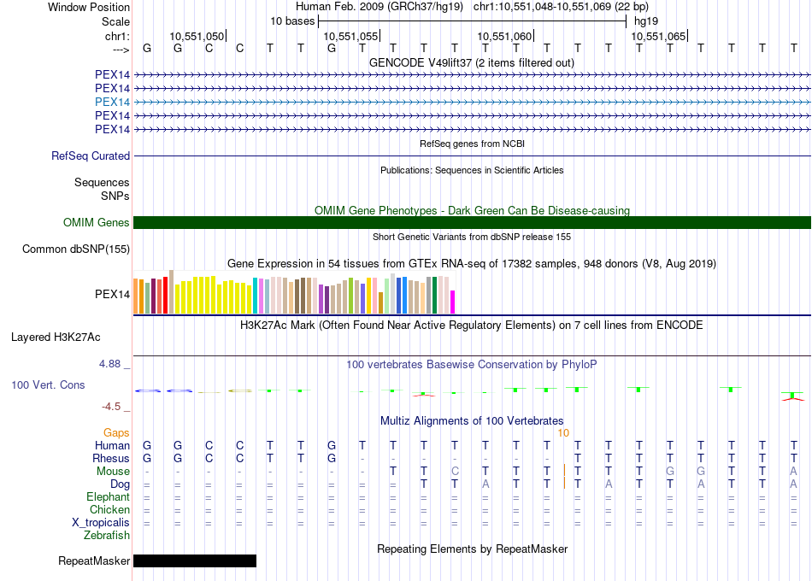Click the orange '10' gap marker
The image size is (812, 581).
point(563,433)
